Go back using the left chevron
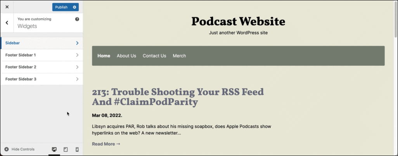Viewport: 398px width, 156px height. click(x=7, y=23)
